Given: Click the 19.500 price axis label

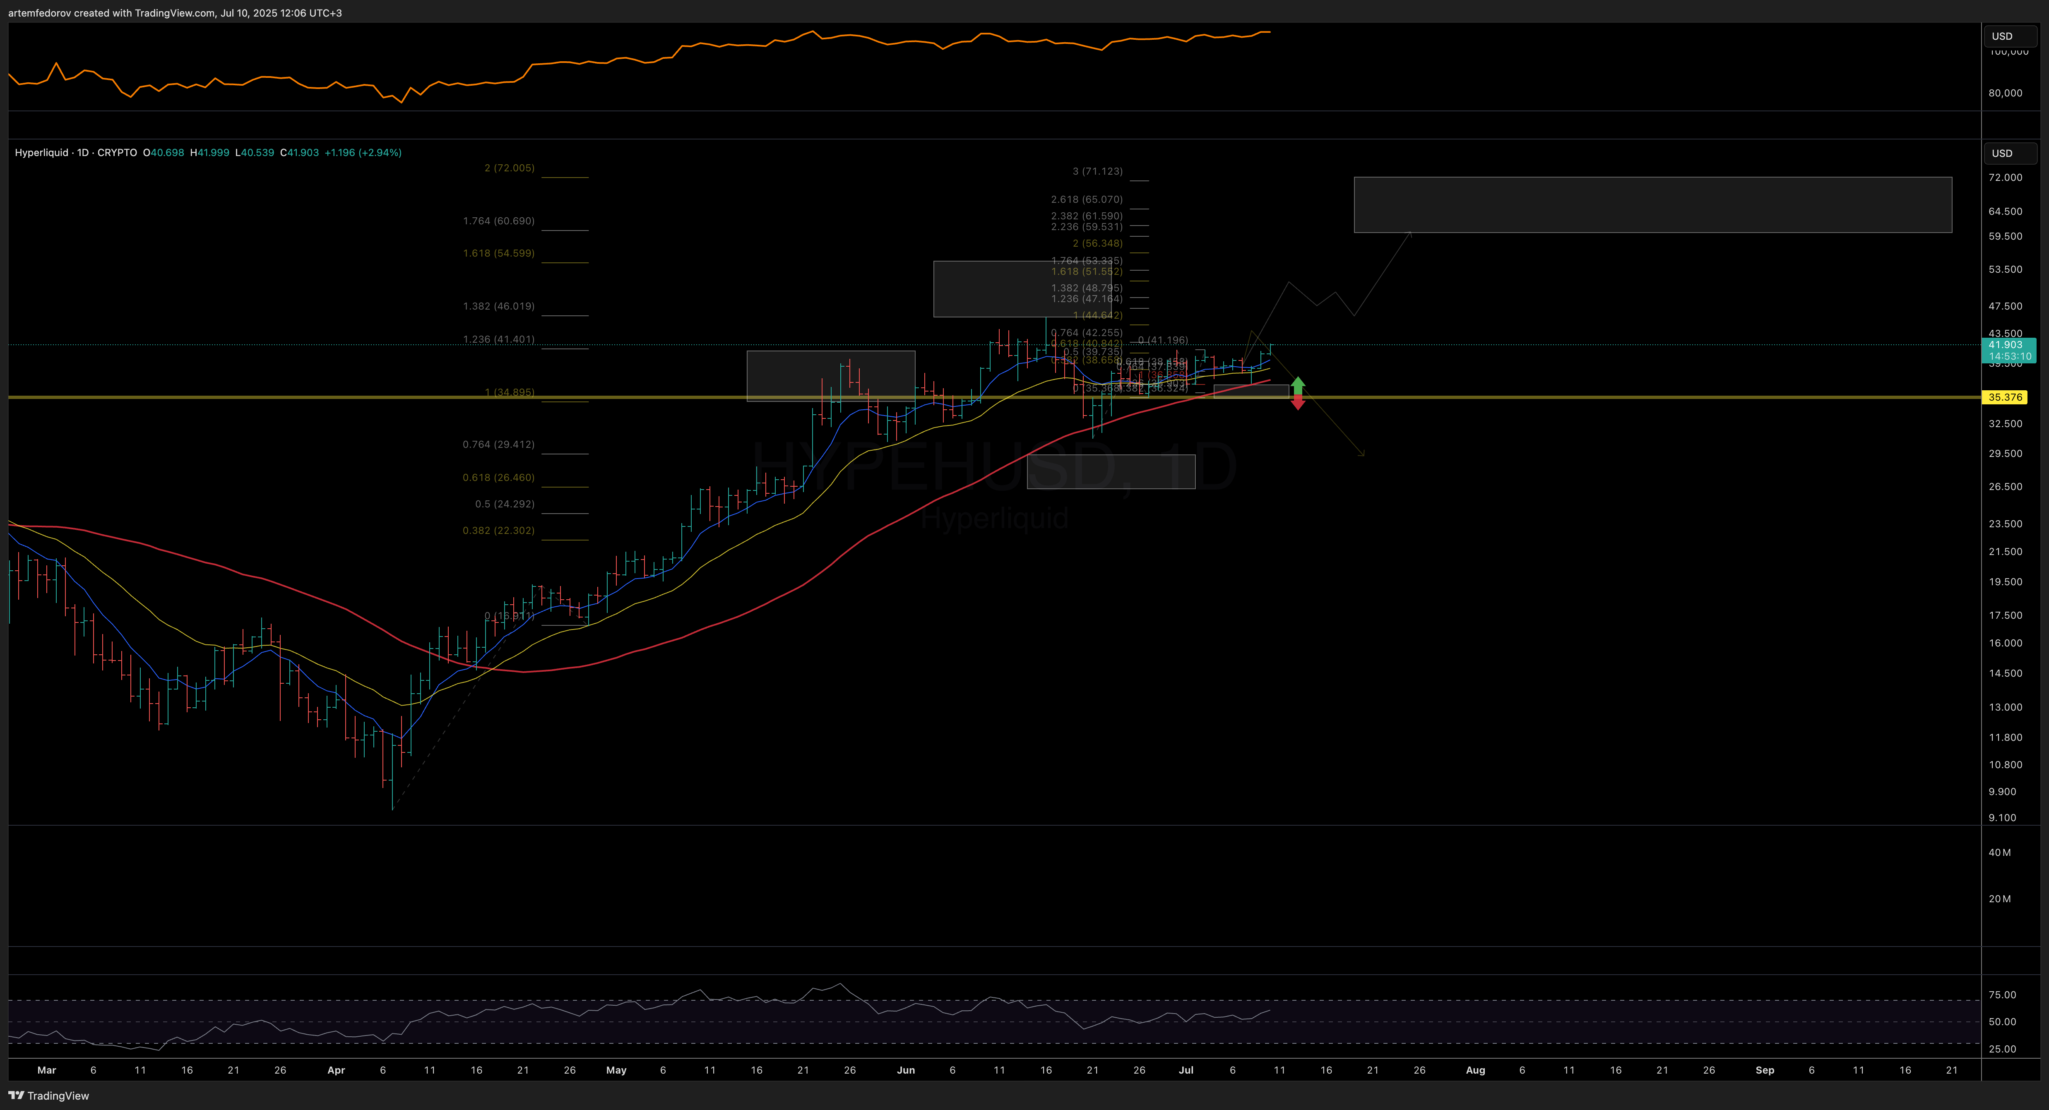Looking at the screenshot, I should click(2005, 582).
